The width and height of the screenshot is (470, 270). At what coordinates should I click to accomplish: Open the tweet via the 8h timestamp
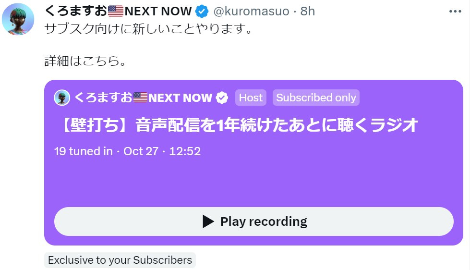[x=308, y=12]
